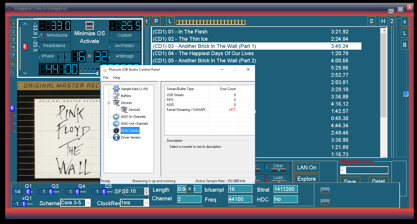
Task: Open the Scheme dropdown
Action: tap(88, 203)
